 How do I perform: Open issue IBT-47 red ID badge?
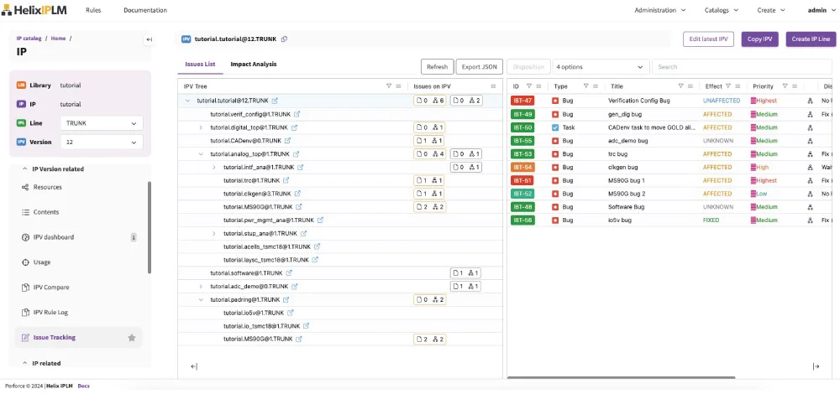point(522,101)
